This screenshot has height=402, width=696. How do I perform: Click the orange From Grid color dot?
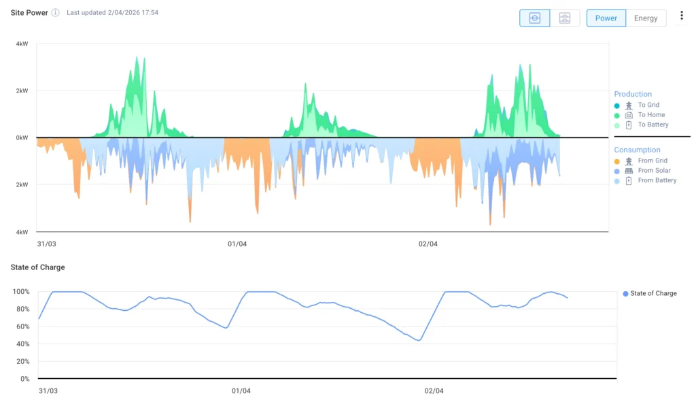(x=616, y=161)
